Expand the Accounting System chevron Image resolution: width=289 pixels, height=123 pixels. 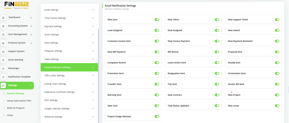(31, 26)
